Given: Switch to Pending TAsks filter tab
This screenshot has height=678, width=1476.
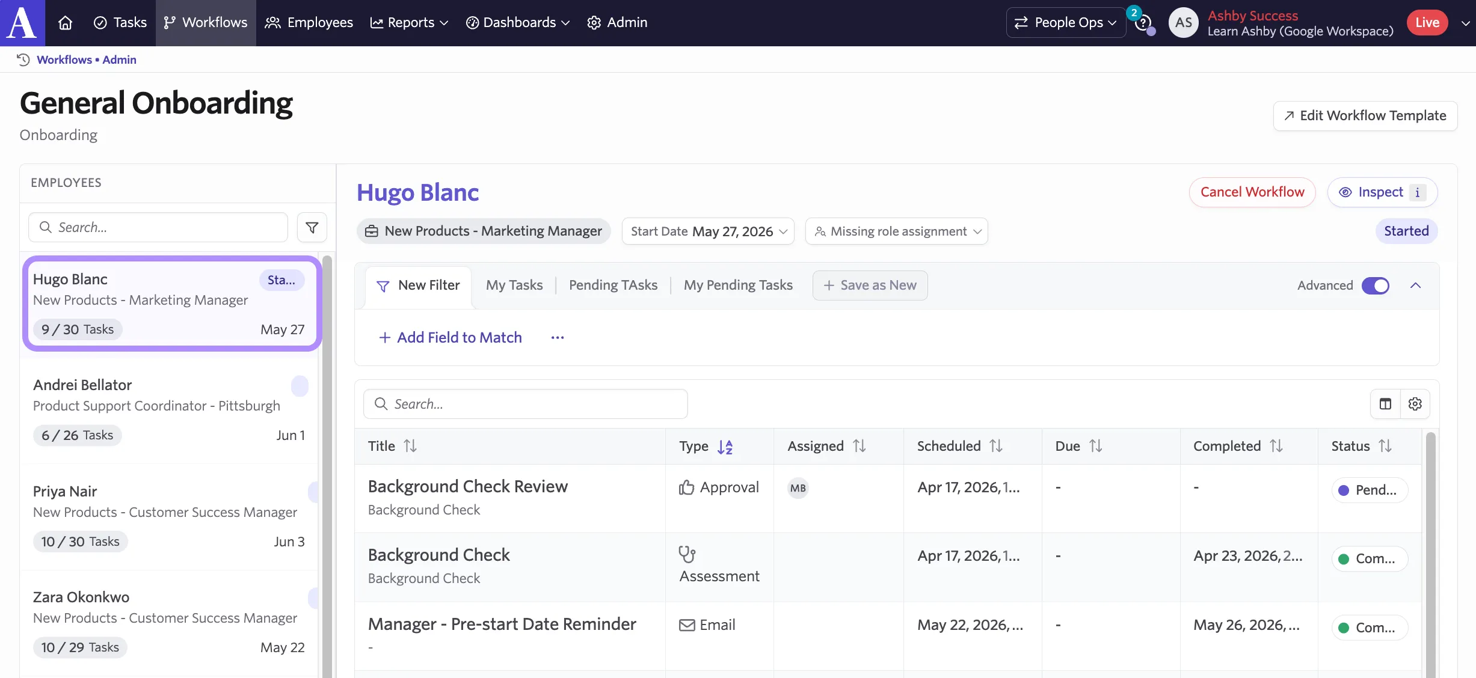Looking at the screenshot, I should point(613,285).
